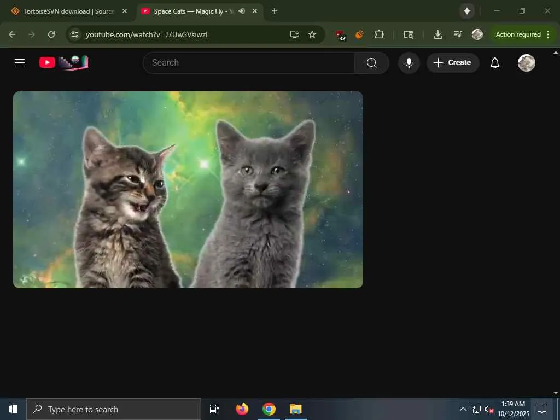Open the clock showing 1:39 AM
The height and width of the screenshot is (420, 560).
coord(513,409)
